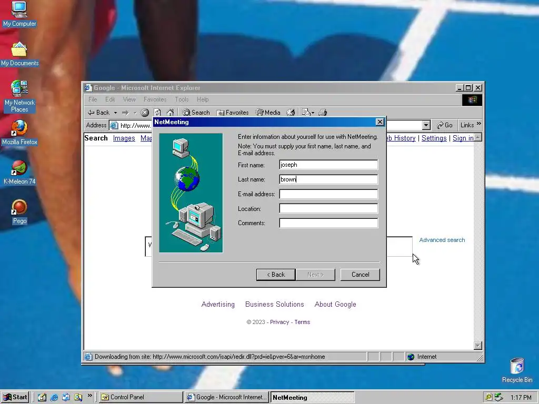The width and height of the screenshot is (539, 404).
Task: Expand the quick launch overflow chevron
Action: tap(89, 396)
